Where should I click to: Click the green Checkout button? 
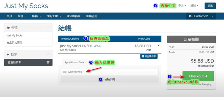click(198, 76)
